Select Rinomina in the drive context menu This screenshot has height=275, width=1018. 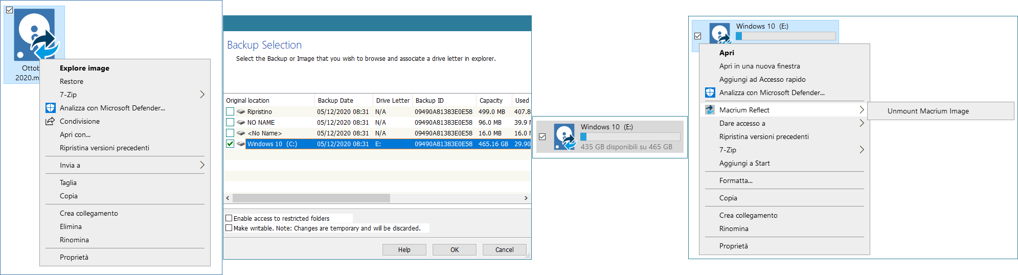pyautogui.click(x=734, y=228)
